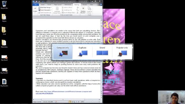Click the Summary heading in the document
Image resolution: width=185 pixels, height=104 pixels.
click(x=39, y=79)
